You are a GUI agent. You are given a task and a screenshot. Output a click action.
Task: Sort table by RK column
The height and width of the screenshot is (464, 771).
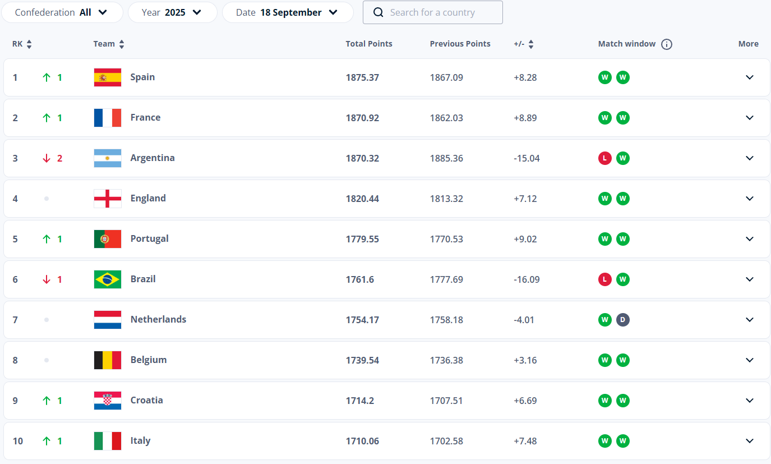click(x=29, y=44)
